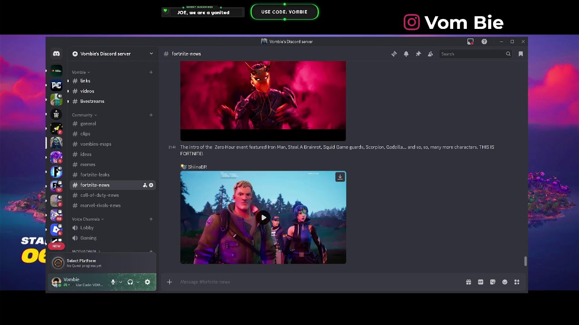579x325 pixels.
Task: Switch to the clips channel
Action: pyautogui.click(x=113, y=134)
